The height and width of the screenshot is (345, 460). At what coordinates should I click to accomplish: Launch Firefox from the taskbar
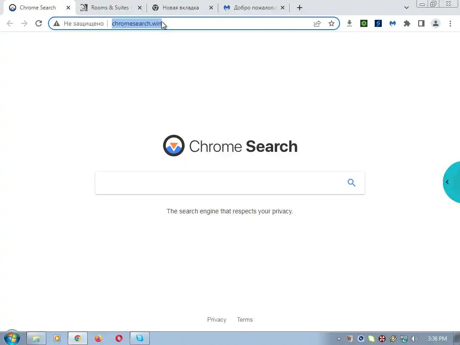coord(98,338)
